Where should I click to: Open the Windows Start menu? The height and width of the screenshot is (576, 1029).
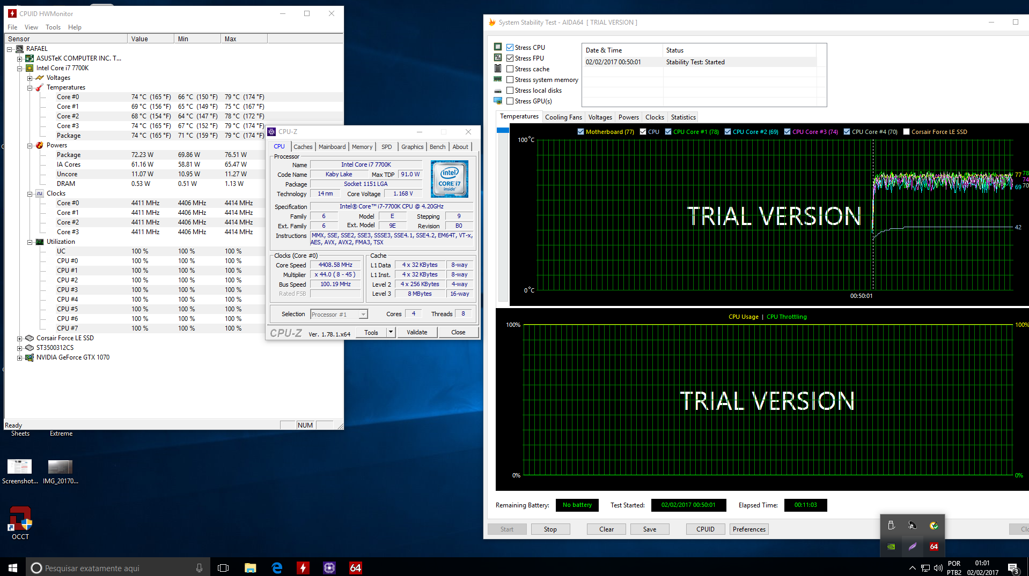point(13,568)
